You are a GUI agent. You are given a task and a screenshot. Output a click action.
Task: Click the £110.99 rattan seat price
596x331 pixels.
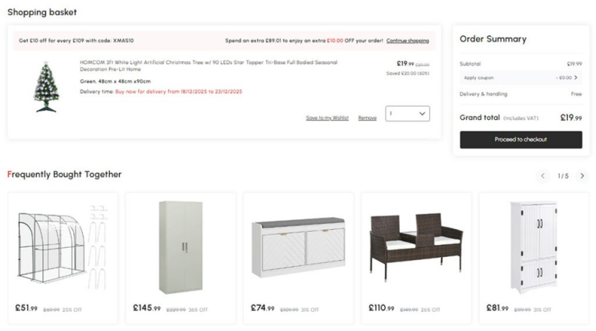[x=381, y=308]
